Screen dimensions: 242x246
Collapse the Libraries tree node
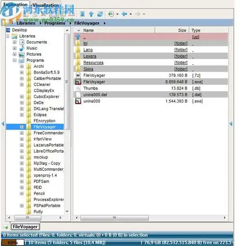tap(8, 36)
